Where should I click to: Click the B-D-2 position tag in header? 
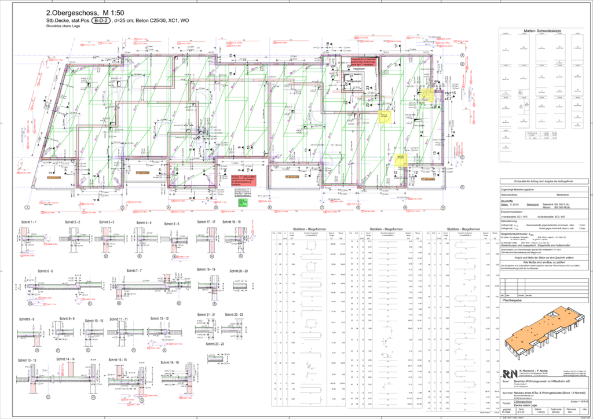coord(103,20)
